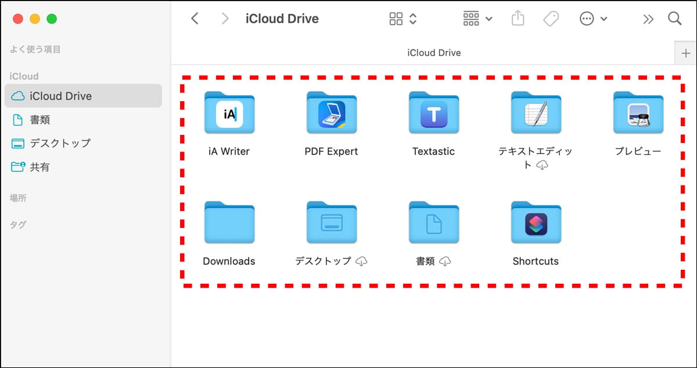Click the Textastic label text

[433, 151]
